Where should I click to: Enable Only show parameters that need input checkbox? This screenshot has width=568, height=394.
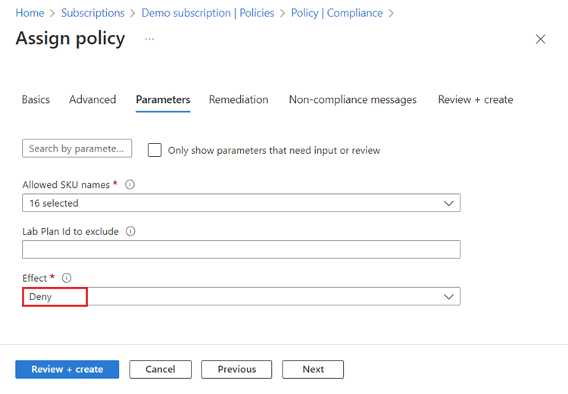coord(154,150)
